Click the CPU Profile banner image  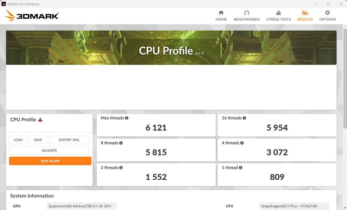pyautogui.click(x=171, y=48)
